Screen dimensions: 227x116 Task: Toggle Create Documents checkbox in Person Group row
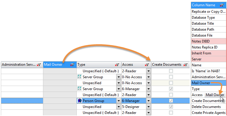[x=171, y=101]
